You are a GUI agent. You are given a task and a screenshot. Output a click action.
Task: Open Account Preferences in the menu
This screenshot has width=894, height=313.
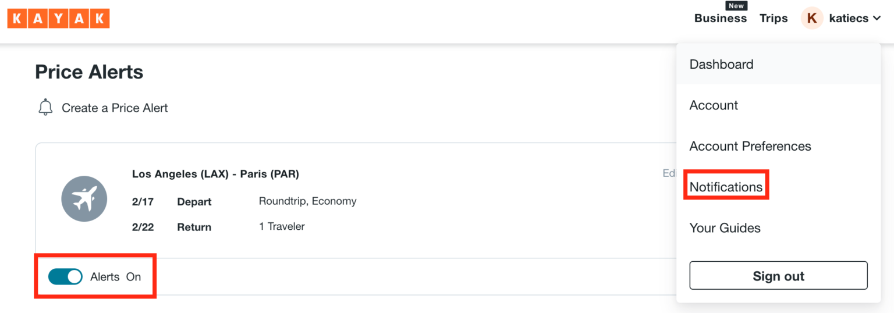click(750, 146)
